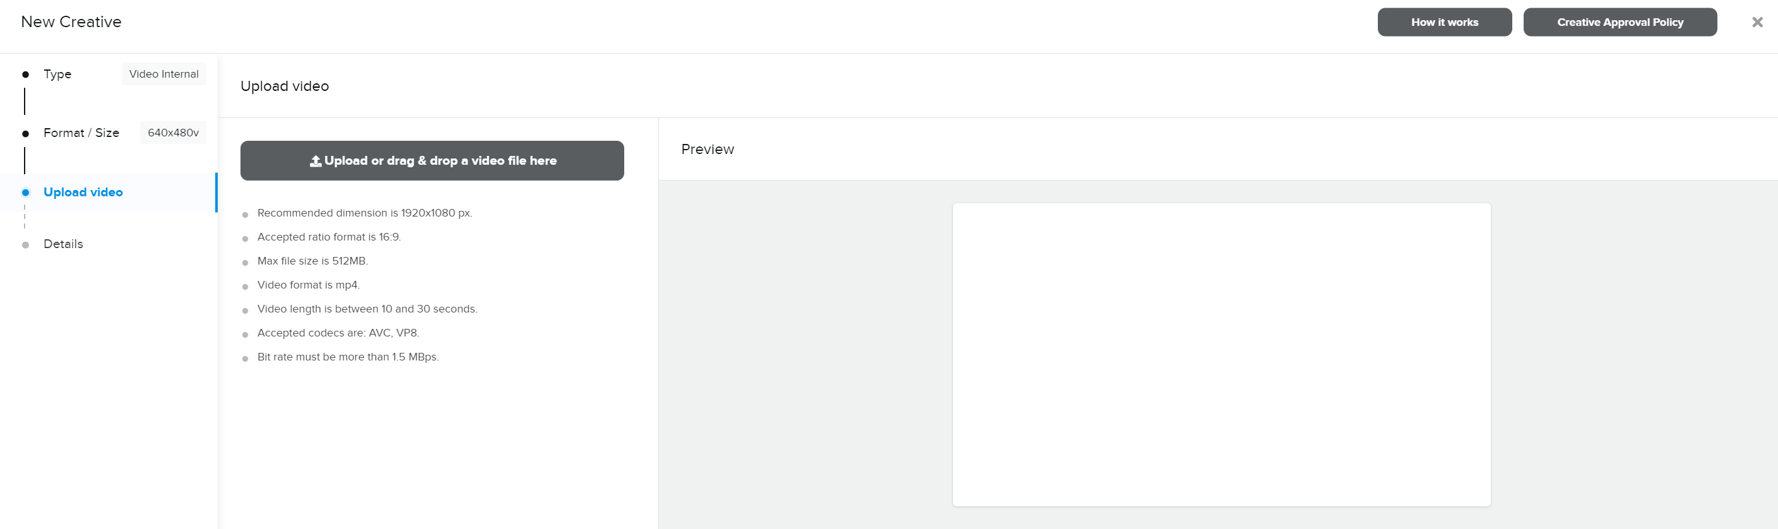Click the Max file size 512MB note
Image resolution: width=1778 pixels, height=529 pixels.
pyautogui.click(x=312, y=261)
